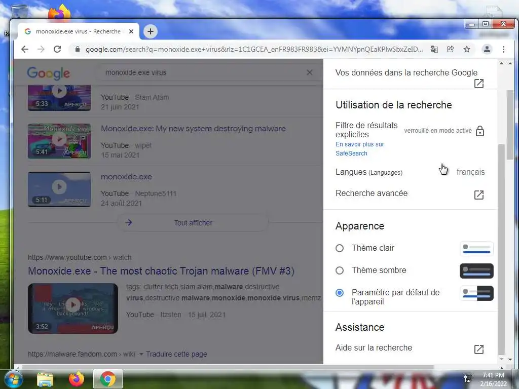519x389 pixels.
Task: Play the 5:41 video thumbnail
Action: point(59,141)
